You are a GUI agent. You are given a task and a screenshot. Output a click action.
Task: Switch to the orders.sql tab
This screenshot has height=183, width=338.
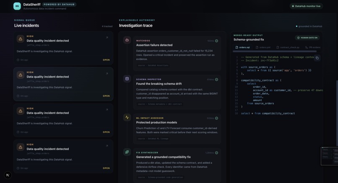pos(242,47)
